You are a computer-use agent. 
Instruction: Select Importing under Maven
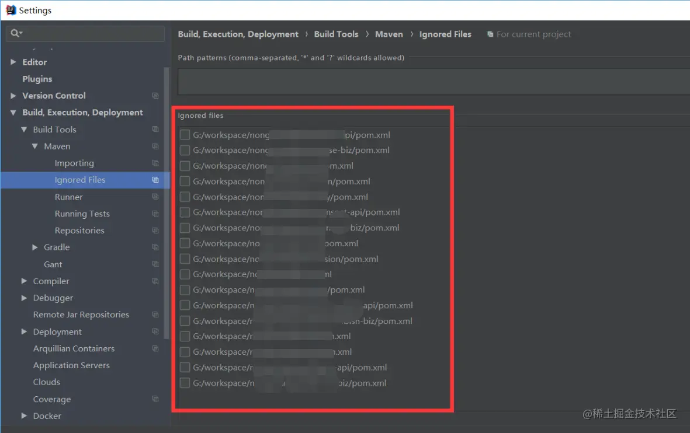[x=74, y=163]
